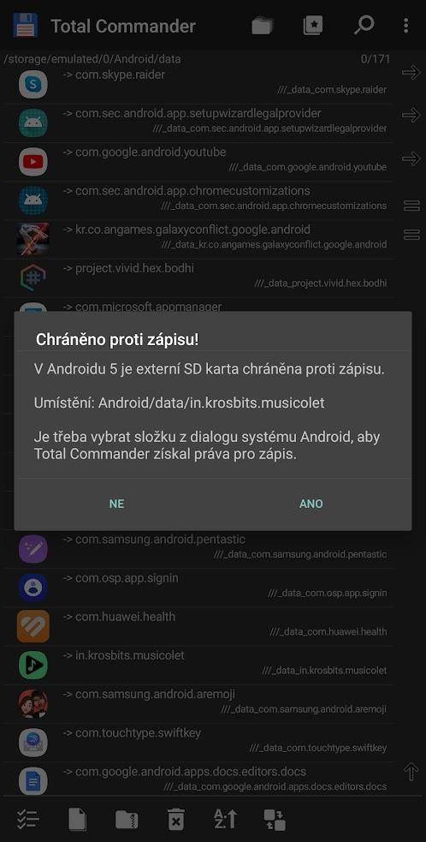
Task: Tap the up arrow at the list's right edge
Action: (411, 773)
